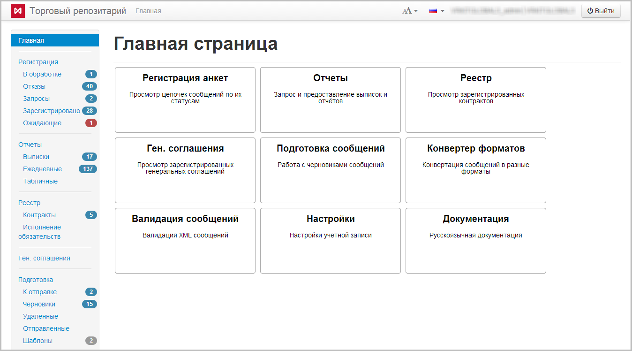Open the Настройки tile
Screen dimensions: 632x351
click(x=331, y=240)
